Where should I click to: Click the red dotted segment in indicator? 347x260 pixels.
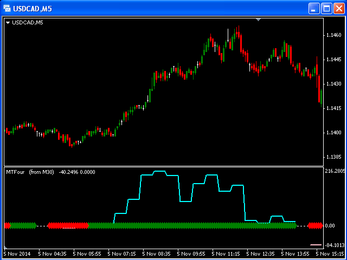click(68, 225)
